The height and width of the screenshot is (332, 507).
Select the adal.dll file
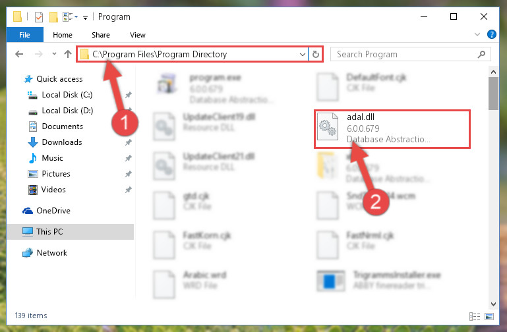point(392,129)
